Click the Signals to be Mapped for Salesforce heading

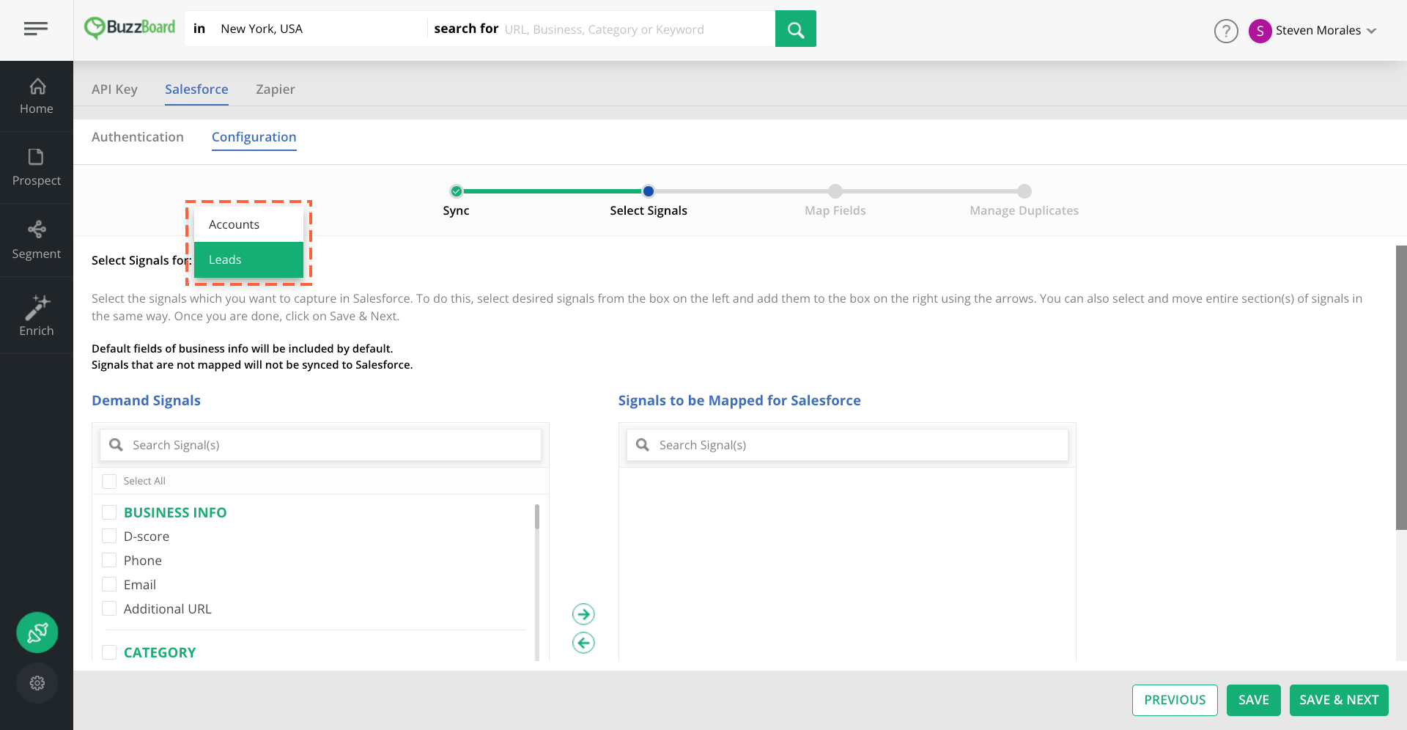point(739,401)
